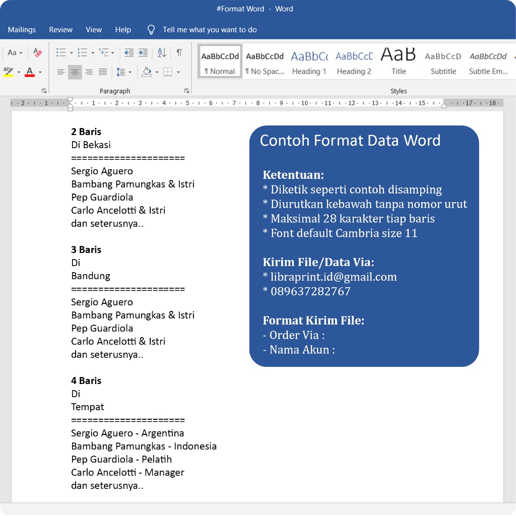Screen dimensions: 516x516
Task: Click 'Bambang Pamungkas - Indonesia' line
Action: (144, 446)
